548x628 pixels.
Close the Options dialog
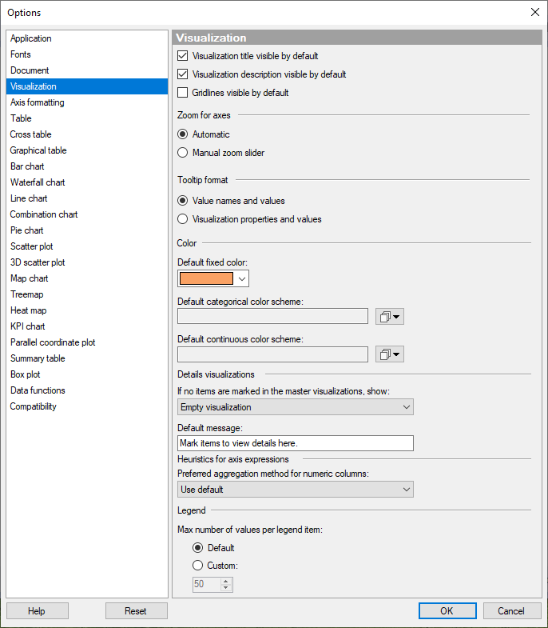point(534,12)
